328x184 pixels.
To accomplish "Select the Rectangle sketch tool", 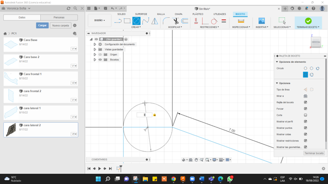I will [x=127, y=21].
